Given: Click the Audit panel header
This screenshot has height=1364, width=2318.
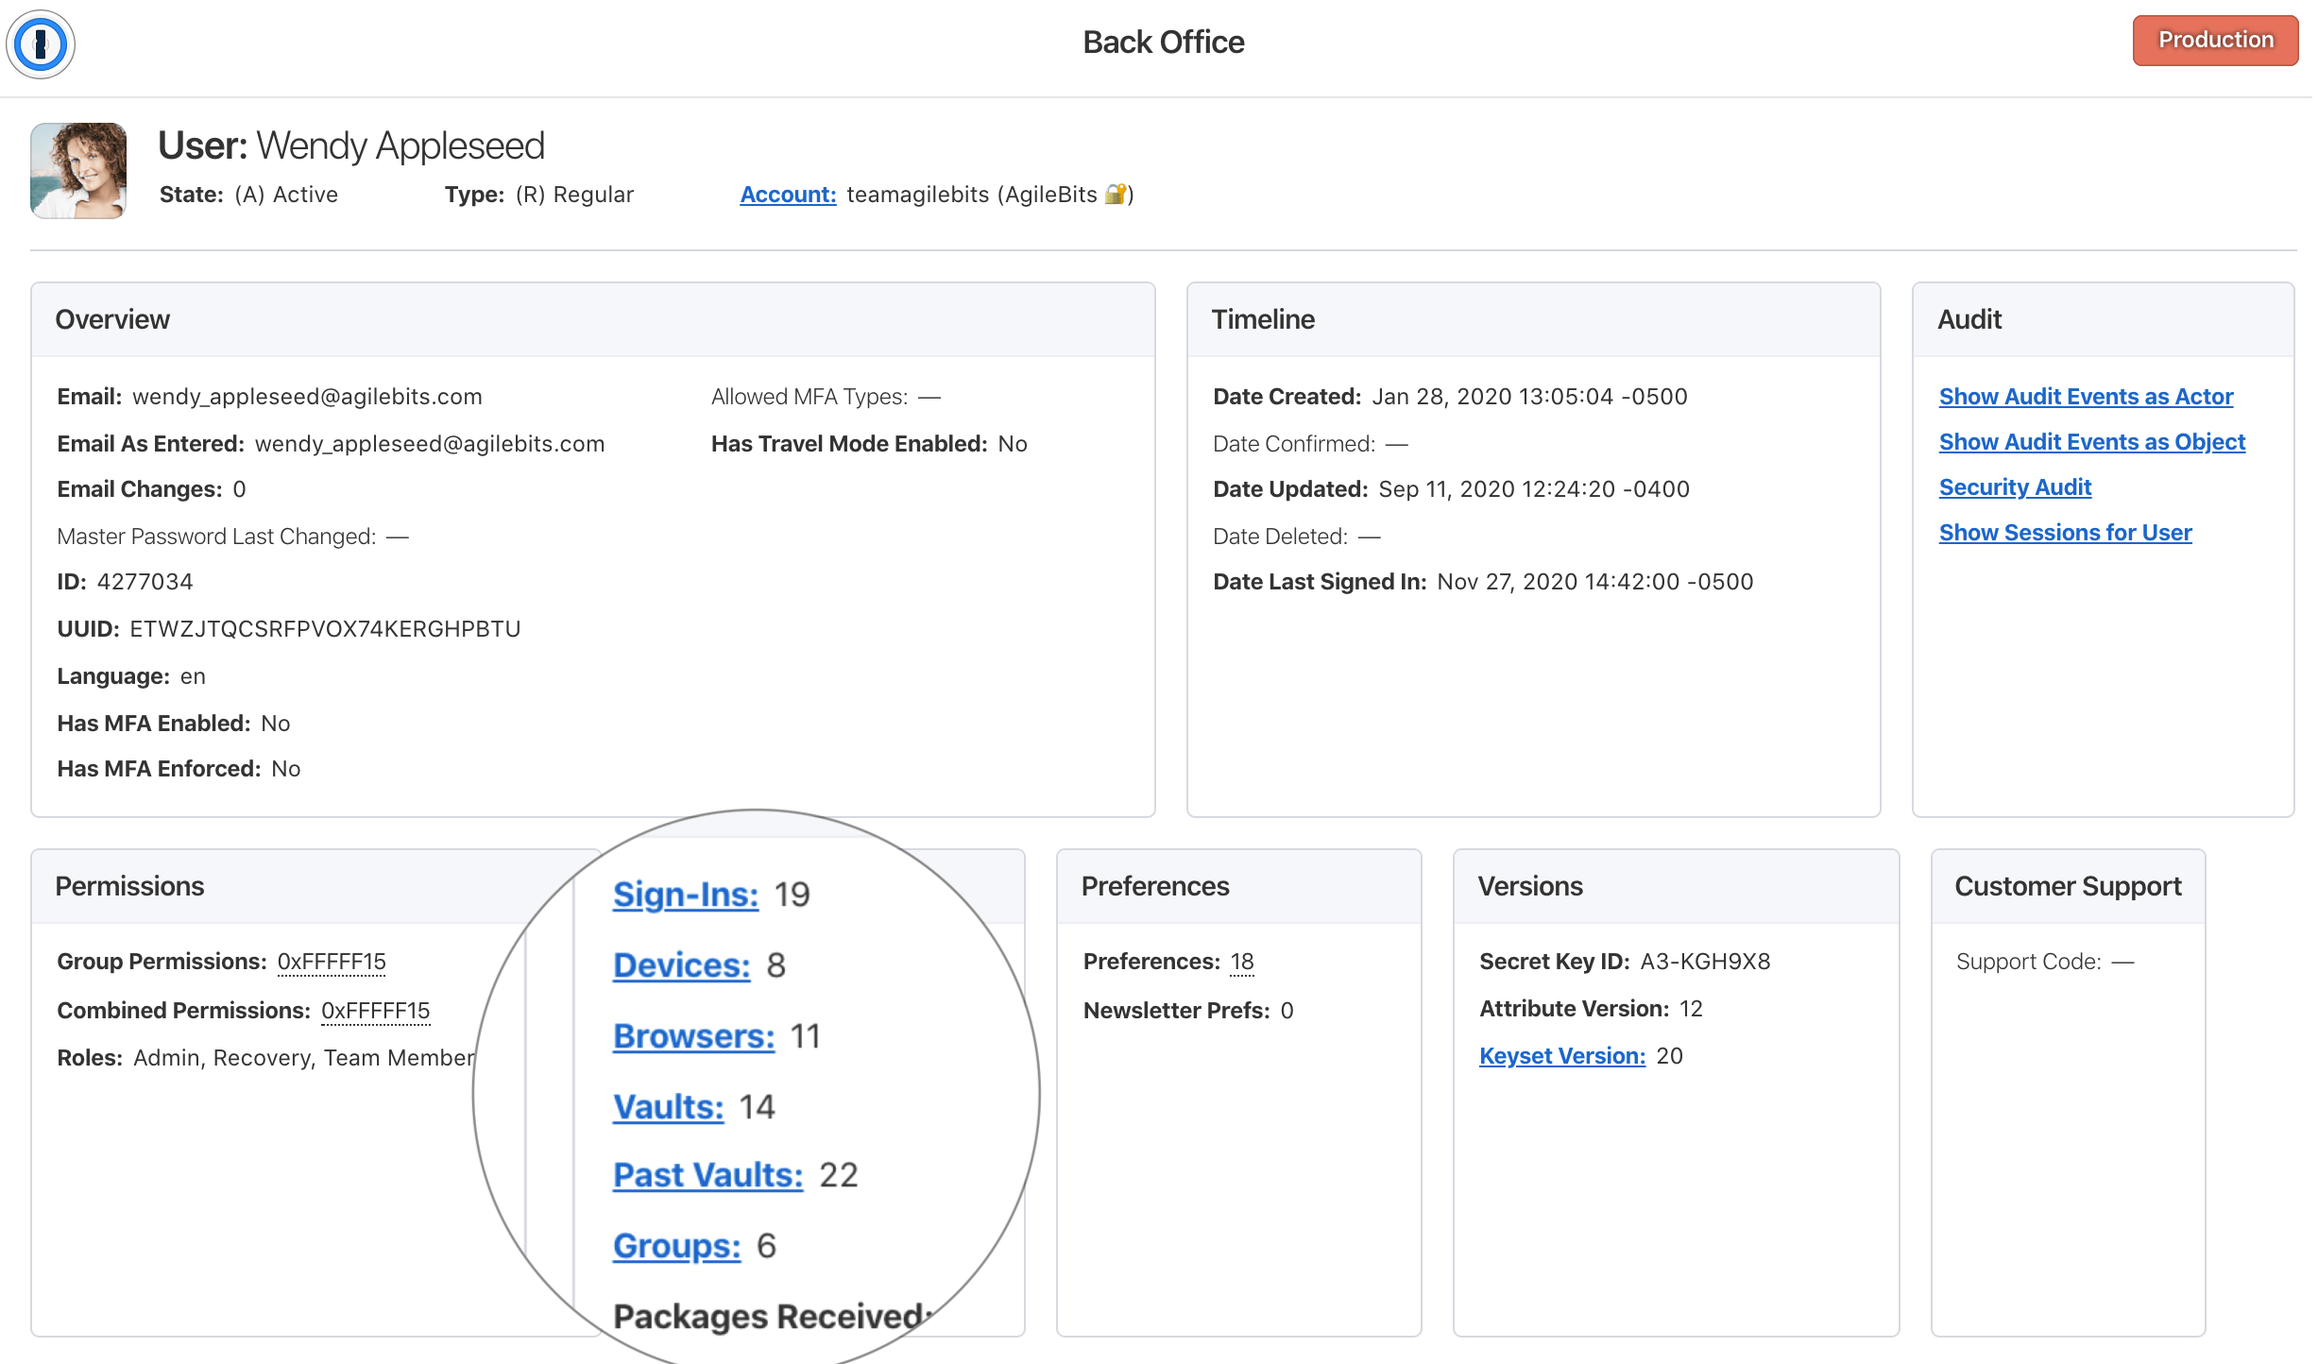Looking at the screenshot, I should pyautogui.click(x=2103, y=319).
